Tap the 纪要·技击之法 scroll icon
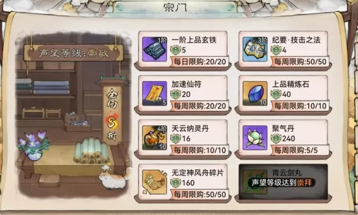 pyautogui.click(x=255, y=49)
